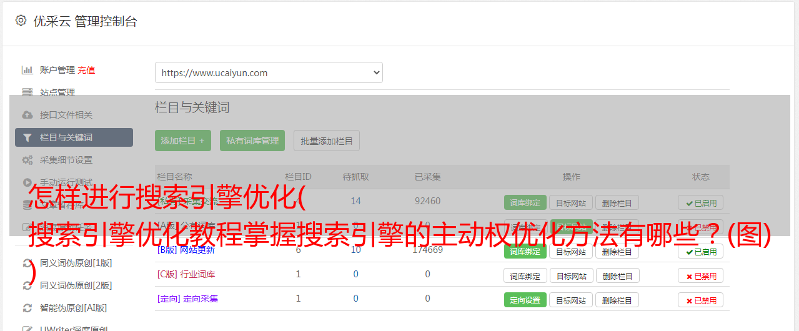Select 同义词伪原创[2版] sidebar entry
Image resolution: width=799 pixels, height=331 pixels.
[76, 285]
